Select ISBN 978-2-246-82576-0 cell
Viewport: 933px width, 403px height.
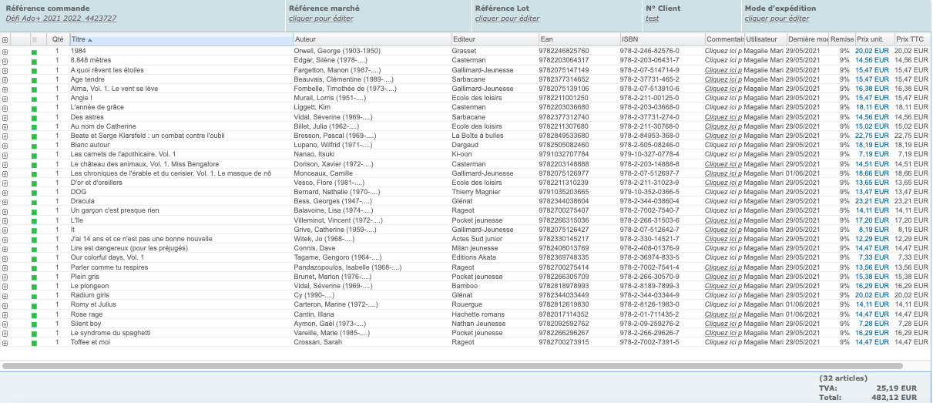coord(649,51)
